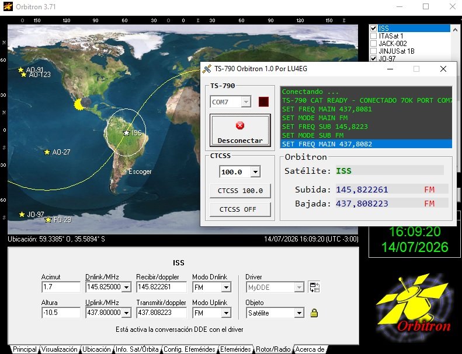This screenshot has height=354, width=462.
Task: Click the Altura input field
Action: point(61,313)
